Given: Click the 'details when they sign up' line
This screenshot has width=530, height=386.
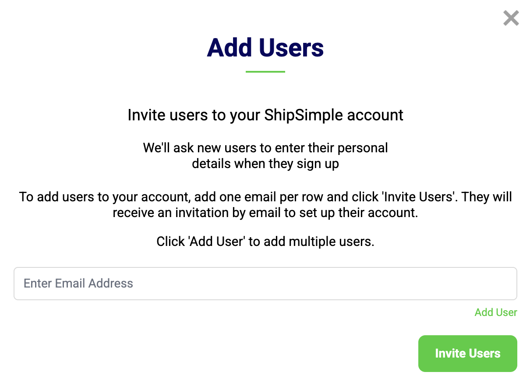Looking at the screenshot, I should [265, 165].
